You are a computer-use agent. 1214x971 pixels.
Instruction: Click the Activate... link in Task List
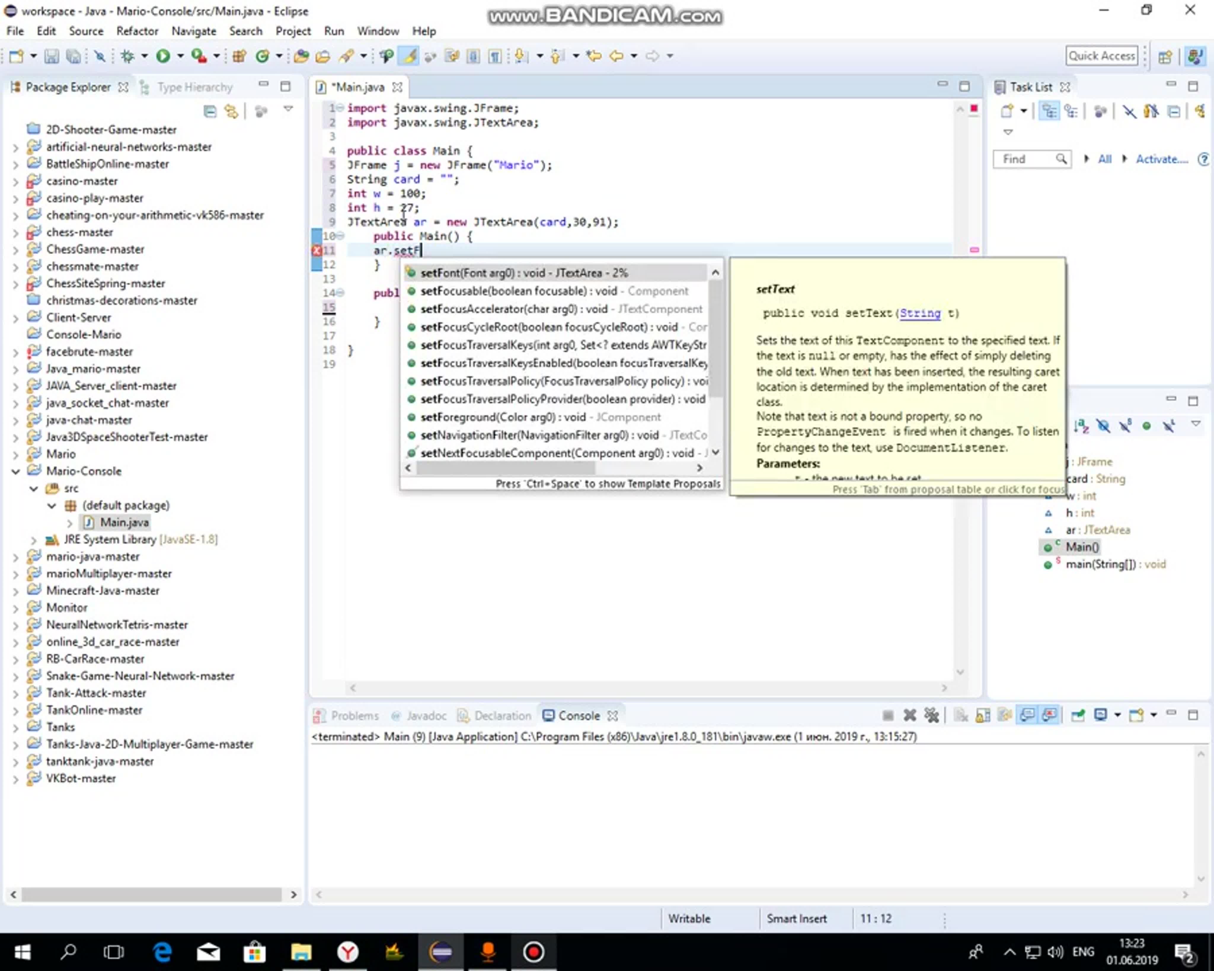pos(1161,159)
